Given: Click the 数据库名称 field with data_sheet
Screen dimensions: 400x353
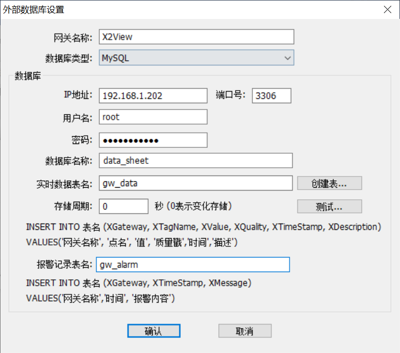Looking at the screenshot, I should (x=196, y=160).
